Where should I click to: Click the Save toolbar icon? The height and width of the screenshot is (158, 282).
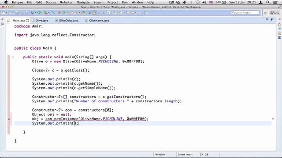pyautogui.click(x=17, y=13)
